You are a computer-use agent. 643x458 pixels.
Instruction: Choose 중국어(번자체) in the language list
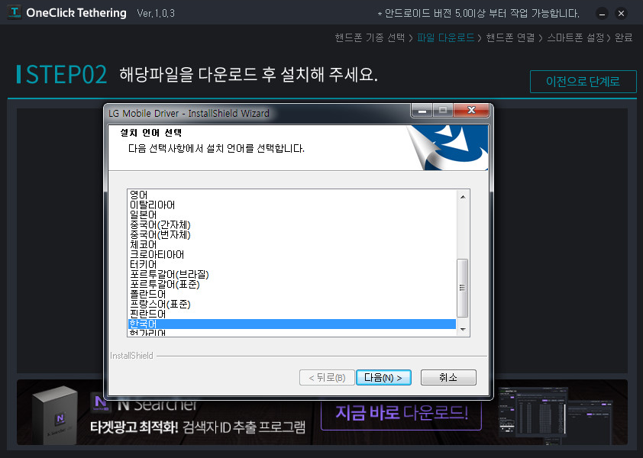click(292, 234)
